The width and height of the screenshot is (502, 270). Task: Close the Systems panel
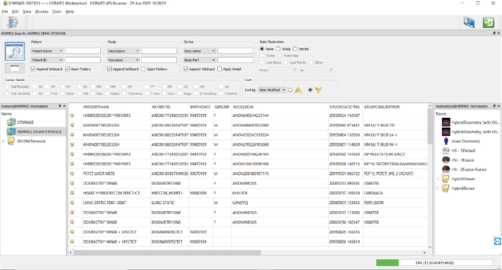[65, 106]
